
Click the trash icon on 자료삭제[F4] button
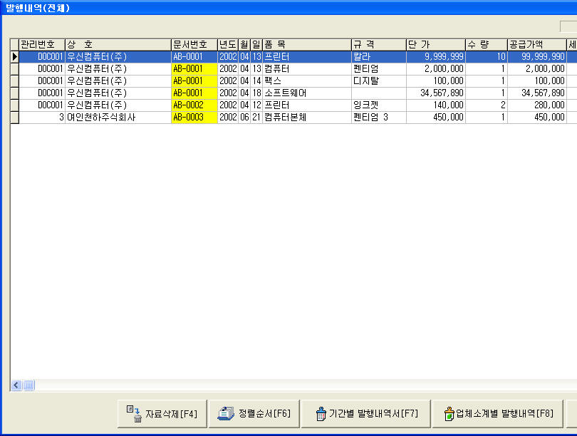pos(135,414)
